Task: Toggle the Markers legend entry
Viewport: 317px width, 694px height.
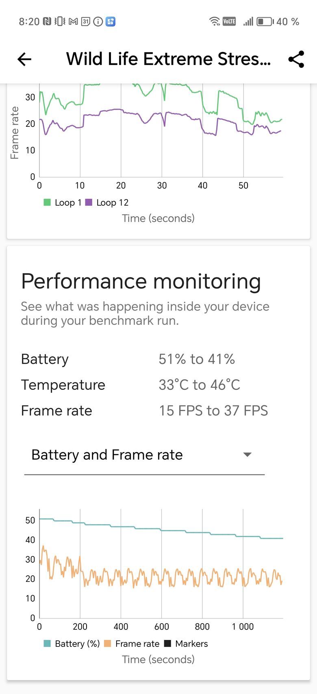Action: (186, 644)
